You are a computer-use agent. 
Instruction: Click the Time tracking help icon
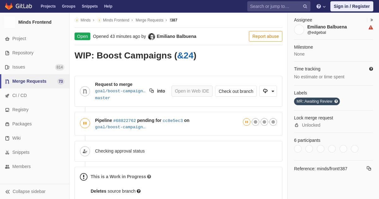[371, 69]
